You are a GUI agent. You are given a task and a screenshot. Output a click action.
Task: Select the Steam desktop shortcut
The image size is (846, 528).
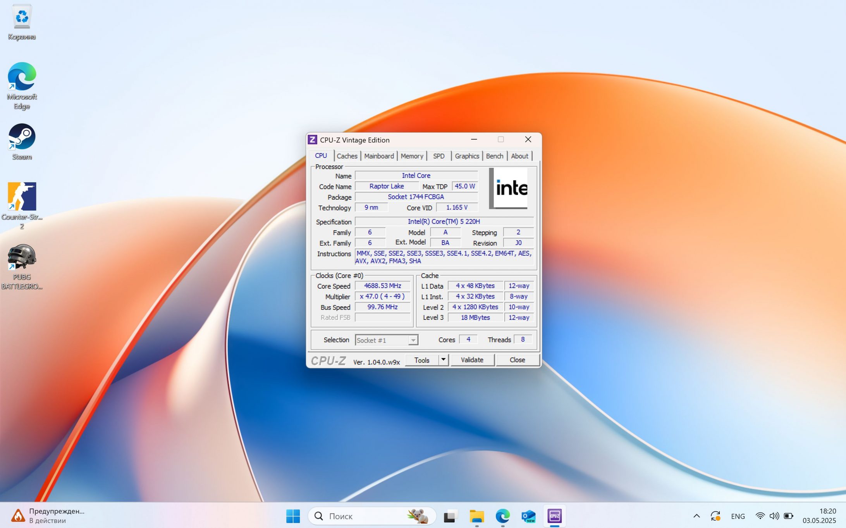point(22,142)
